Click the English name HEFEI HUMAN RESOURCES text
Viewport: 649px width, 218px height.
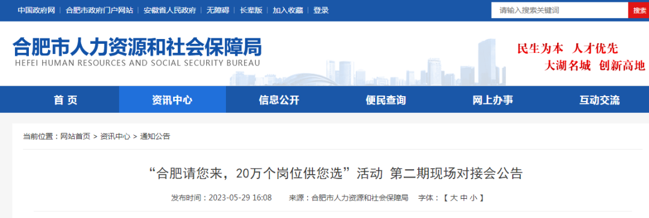137,63
